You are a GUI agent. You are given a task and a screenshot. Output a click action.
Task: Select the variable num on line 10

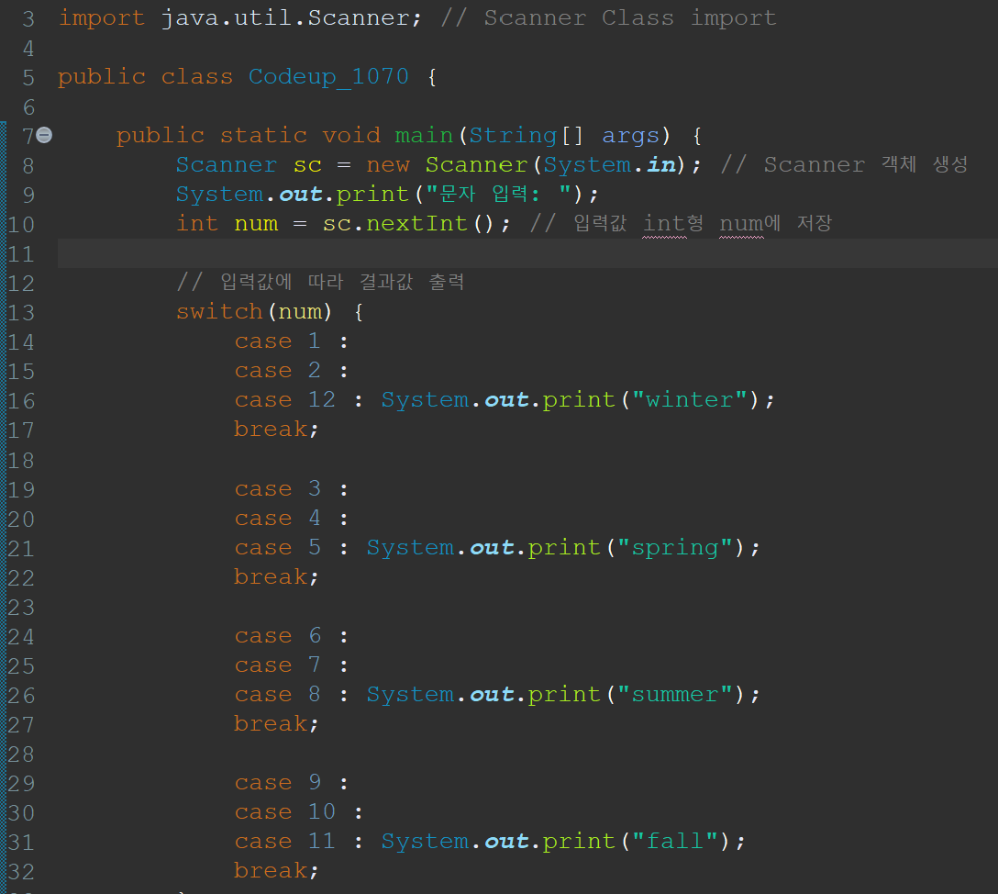click(256, 223)
